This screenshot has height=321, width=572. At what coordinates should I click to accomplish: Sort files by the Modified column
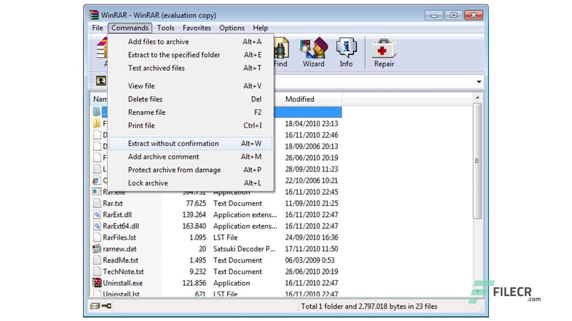tap(300, 99)
